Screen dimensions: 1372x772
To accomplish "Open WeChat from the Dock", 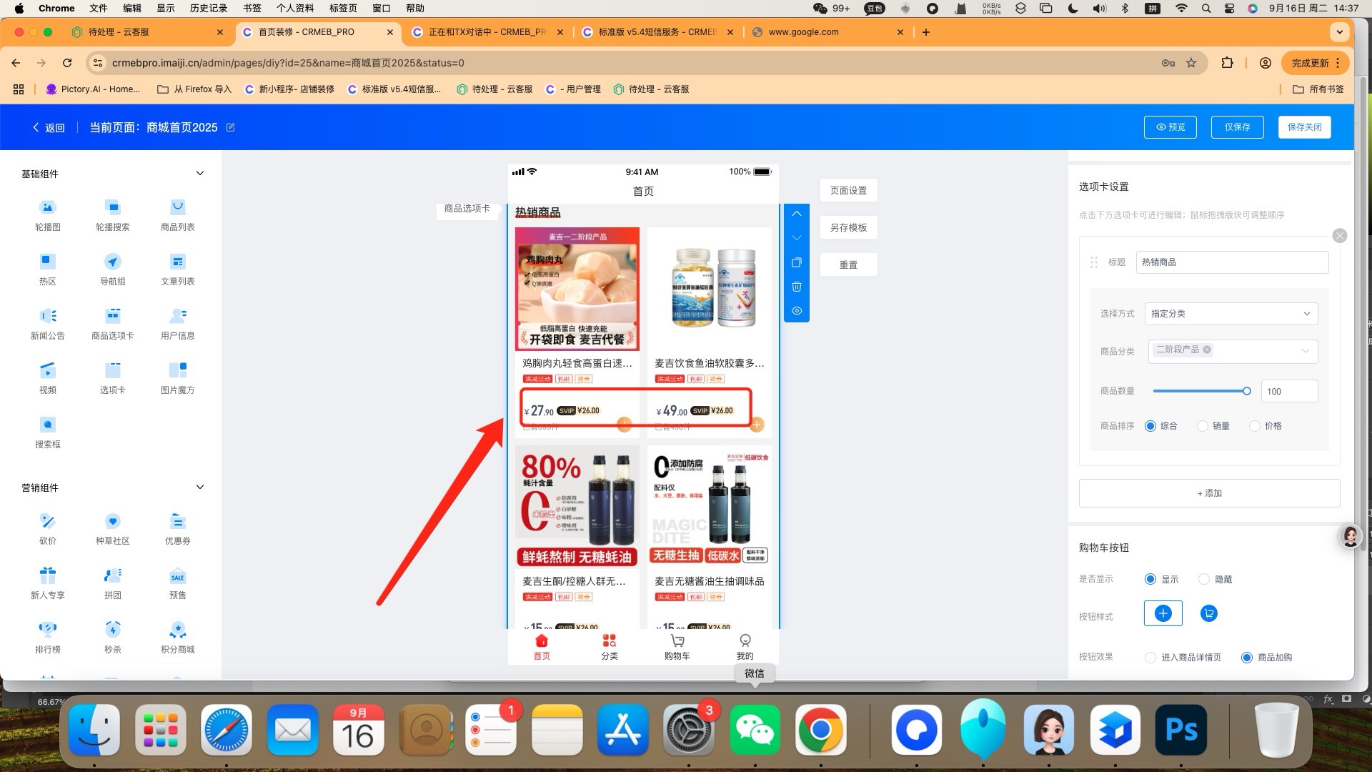I will coord(755,731).
